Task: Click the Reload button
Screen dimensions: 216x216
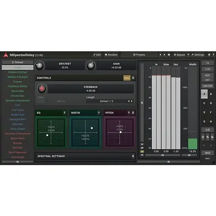Action: coord(18,62)
